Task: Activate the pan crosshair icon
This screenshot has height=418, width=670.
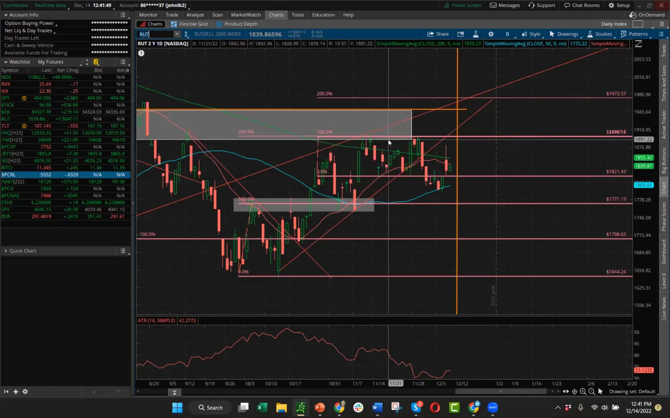Action: click(x=574, y=391)
